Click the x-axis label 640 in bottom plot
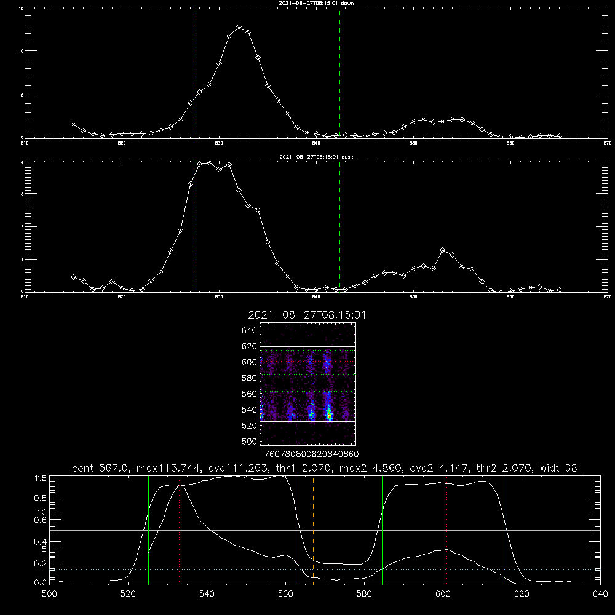 tap(600, 594)
